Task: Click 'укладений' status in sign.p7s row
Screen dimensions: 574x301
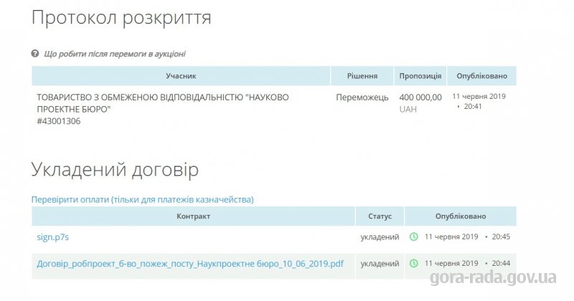Action: coord(380,237)
